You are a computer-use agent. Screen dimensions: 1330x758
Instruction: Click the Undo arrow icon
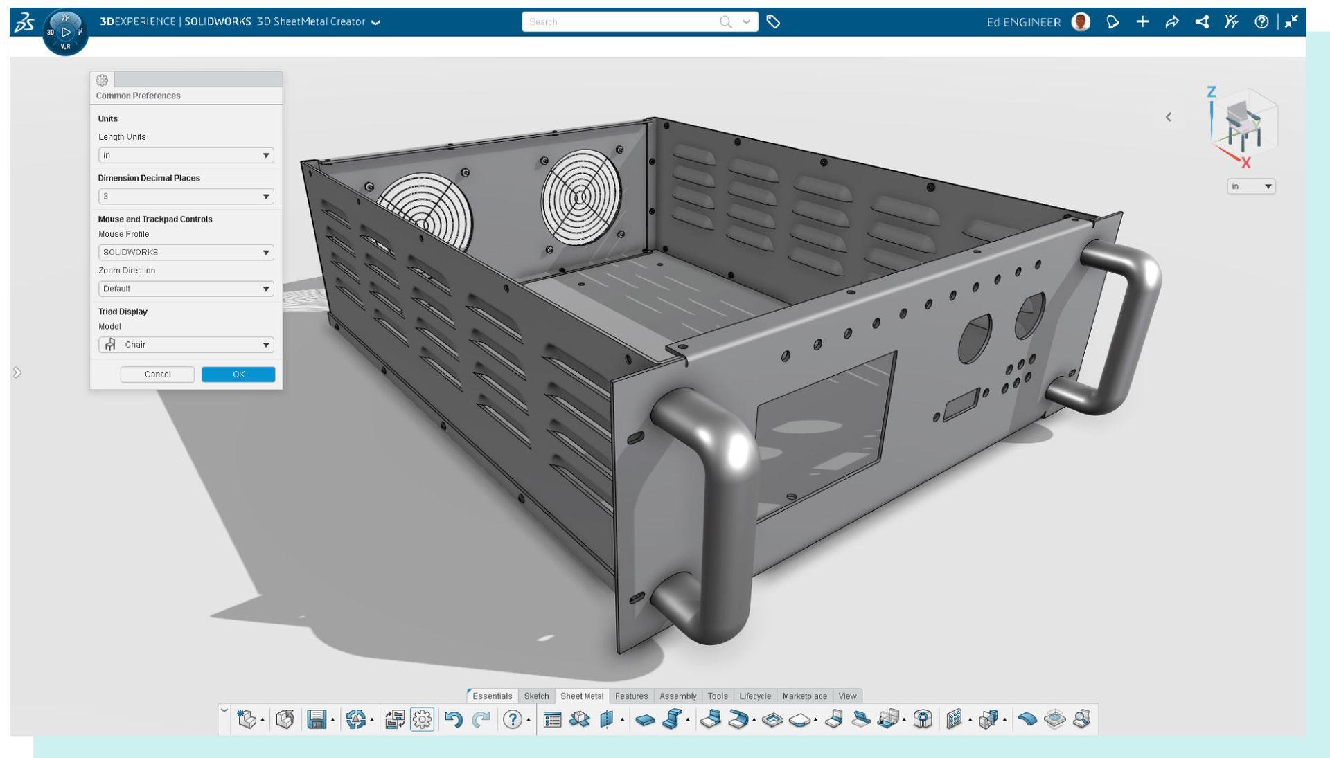453,719
